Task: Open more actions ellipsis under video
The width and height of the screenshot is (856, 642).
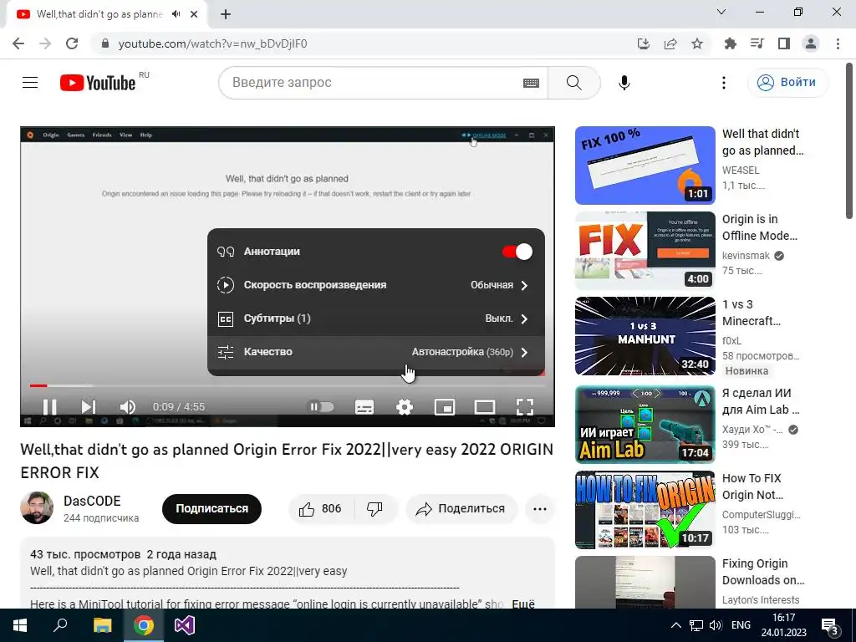Action: point(540,509)
